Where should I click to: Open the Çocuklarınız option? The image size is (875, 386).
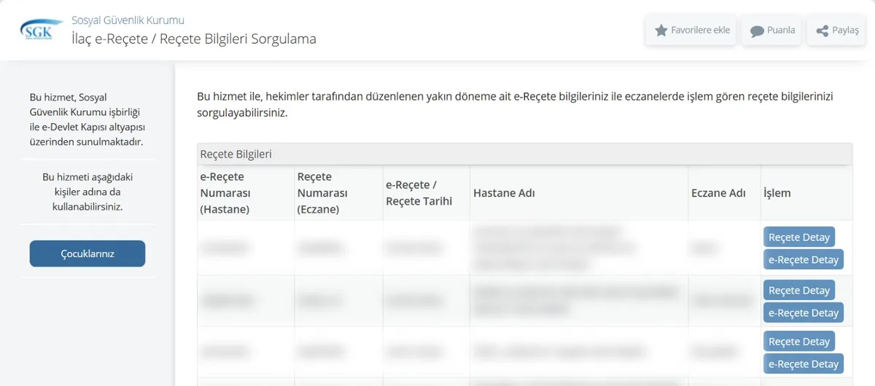(87, 253)
